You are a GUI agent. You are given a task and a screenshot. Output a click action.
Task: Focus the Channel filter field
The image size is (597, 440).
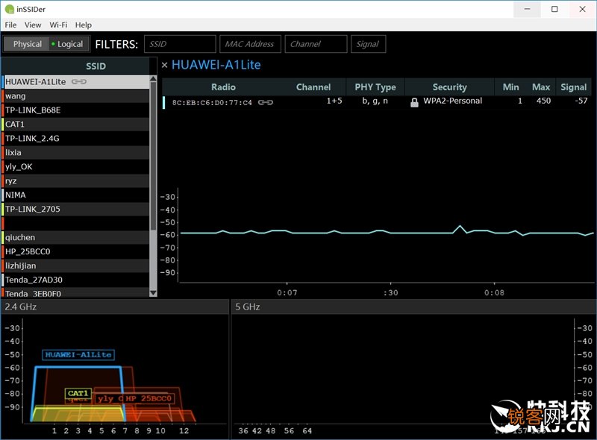(x=316, y=44)
